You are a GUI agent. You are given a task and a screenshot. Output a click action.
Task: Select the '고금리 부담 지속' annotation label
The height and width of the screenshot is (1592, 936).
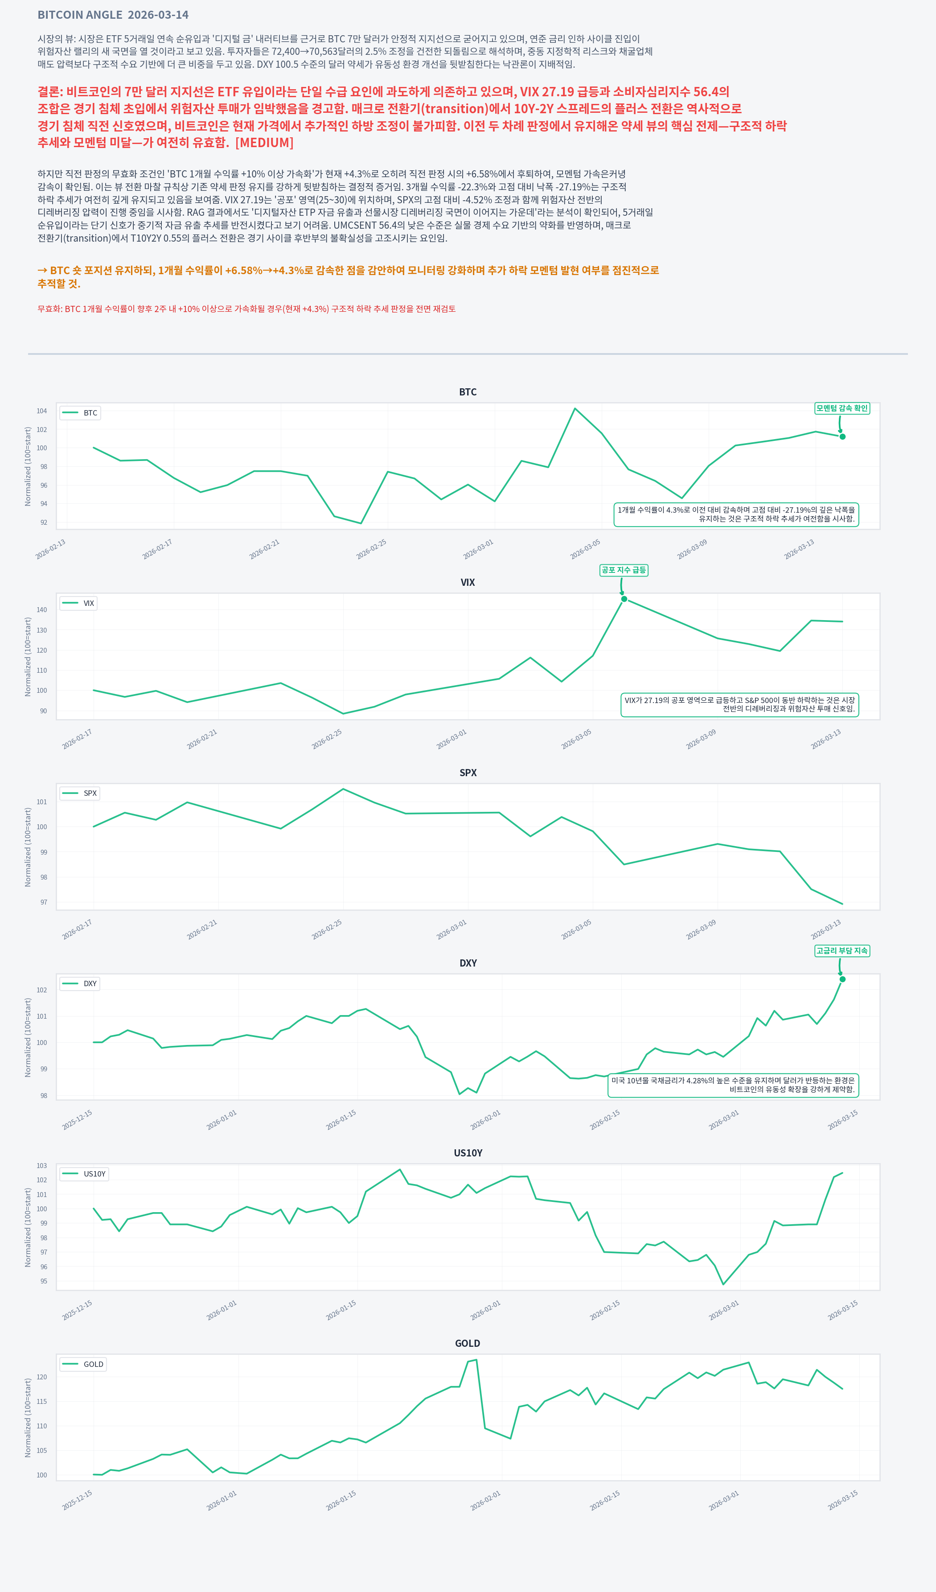tap(842, 951)
